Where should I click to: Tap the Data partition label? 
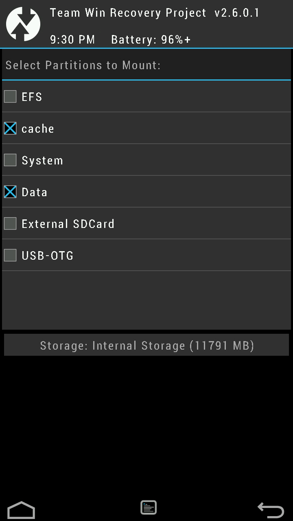coord(34,192)
